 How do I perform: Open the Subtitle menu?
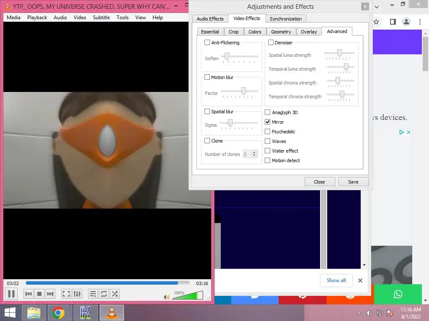click(x=101, y=18)
